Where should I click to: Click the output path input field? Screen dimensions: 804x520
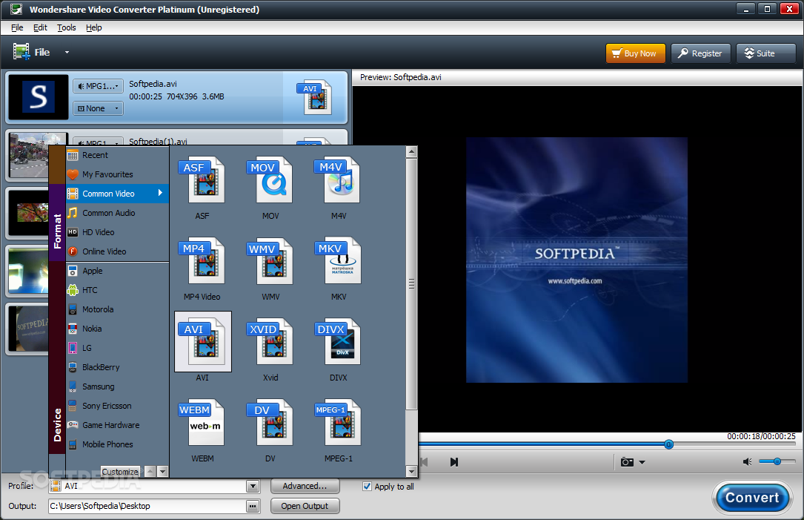[147, 506]
